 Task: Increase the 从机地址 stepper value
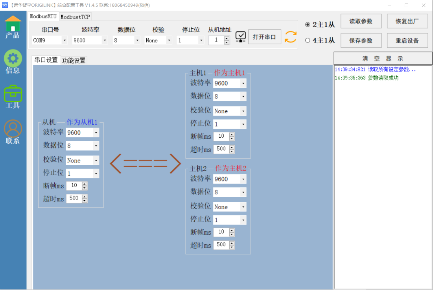click(x=227, y=38)
